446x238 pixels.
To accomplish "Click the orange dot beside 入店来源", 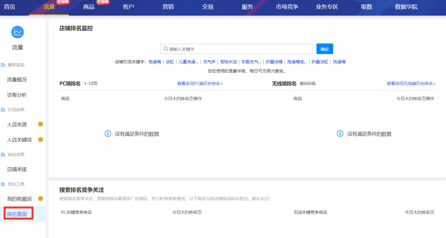I will [41, 124].
